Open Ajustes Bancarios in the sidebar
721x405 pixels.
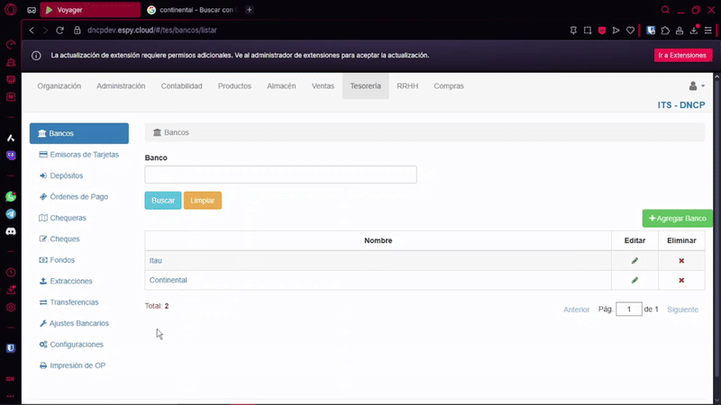coord(79,323)
